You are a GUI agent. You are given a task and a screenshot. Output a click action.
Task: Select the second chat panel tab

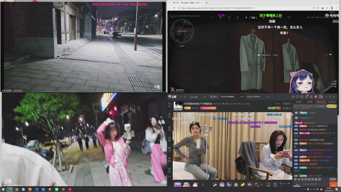tap(309, 102)
